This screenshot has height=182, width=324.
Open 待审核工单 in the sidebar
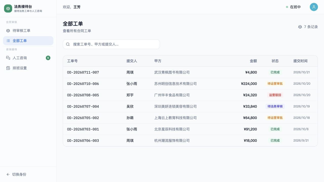tap(28, 31)
